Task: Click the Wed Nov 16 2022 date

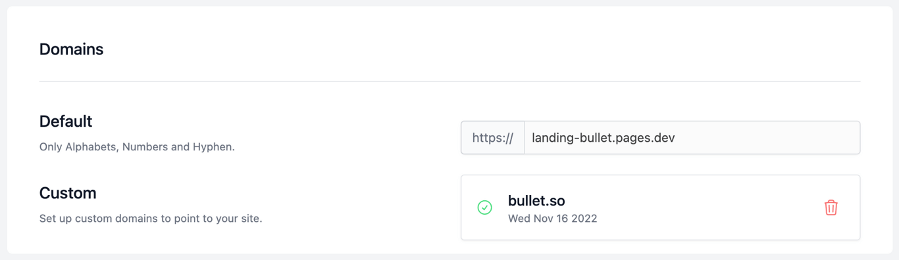Action: 553,219
